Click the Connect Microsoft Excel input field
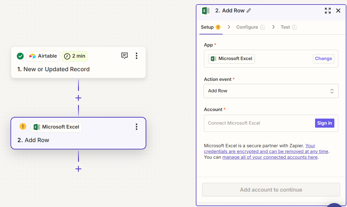 (x=256, y=123)
